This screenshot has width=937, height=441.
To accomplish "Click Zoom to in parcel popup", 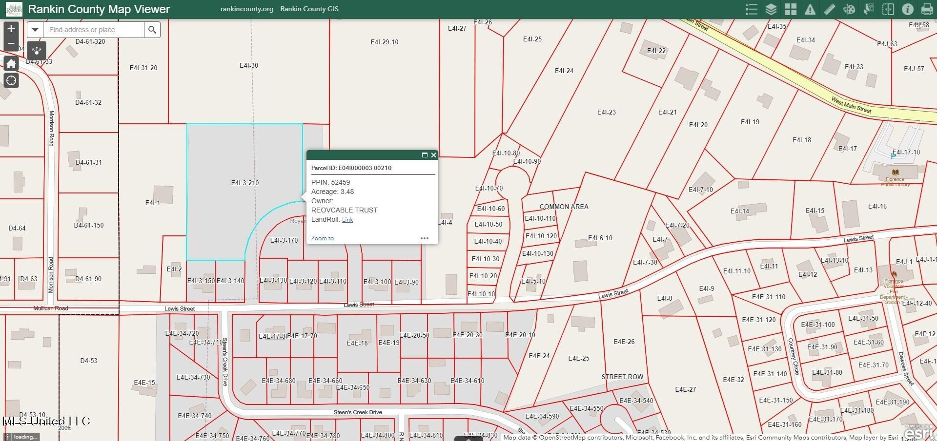I will point(323,238).
